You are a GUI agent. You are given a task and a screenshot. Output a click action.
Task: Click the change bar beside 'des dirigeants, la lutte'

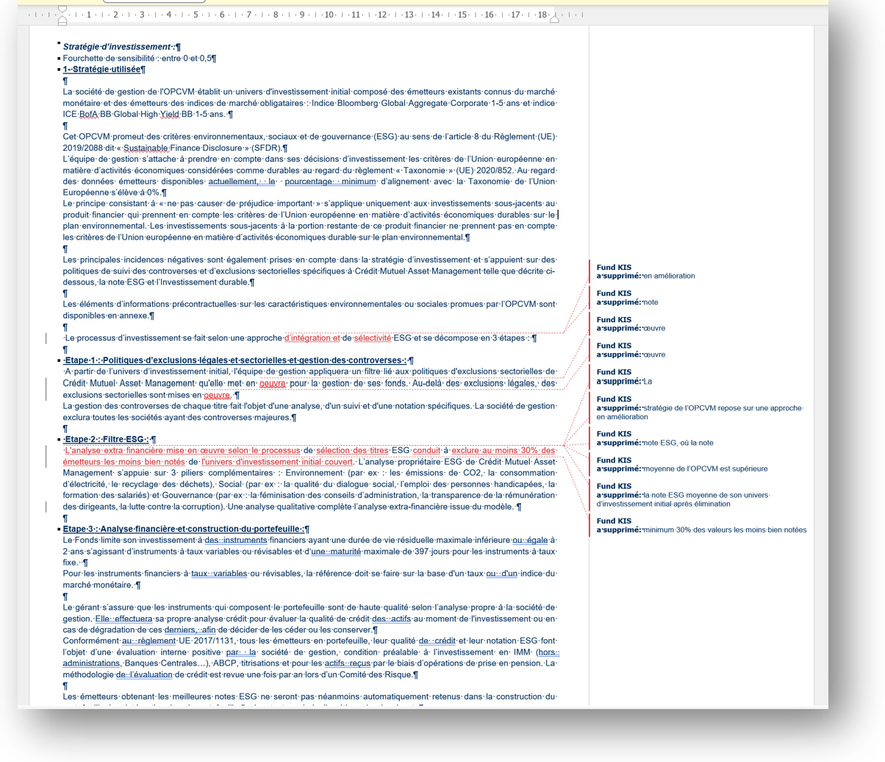coord(46,507)
